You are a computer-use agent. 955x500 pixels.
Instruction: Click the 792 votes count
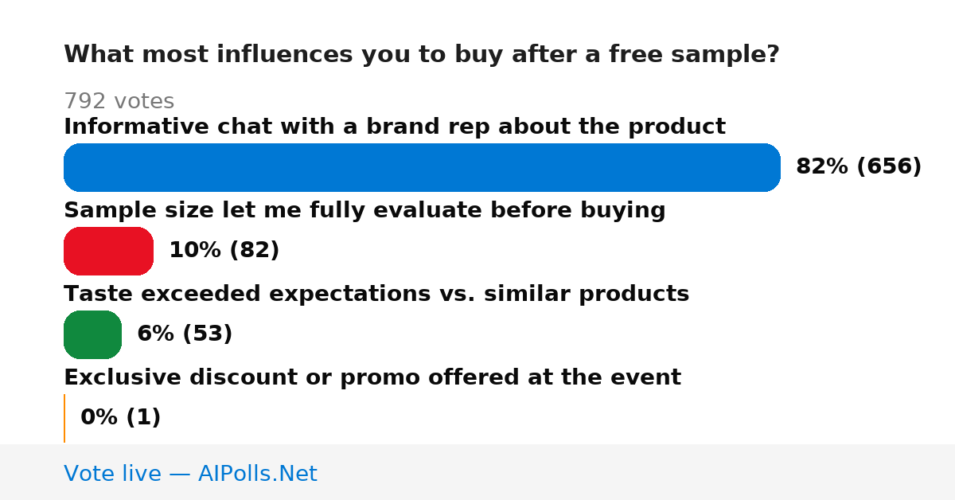(x=119, y=102)
